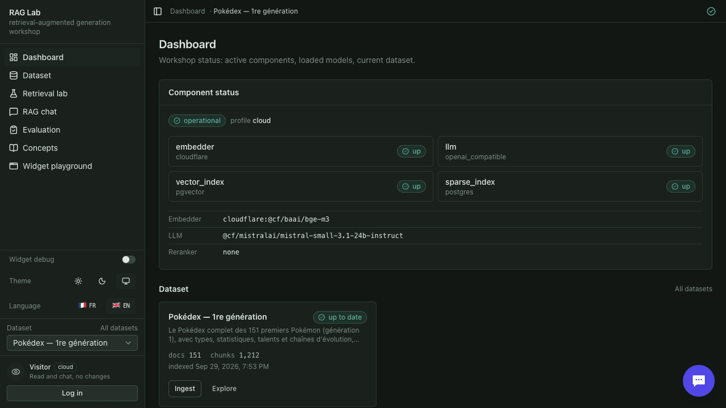The width and height of the screenshot is (726, 408).
Task: Open the Pokédex dataset selector dropdown
Action: pos(72,343)
